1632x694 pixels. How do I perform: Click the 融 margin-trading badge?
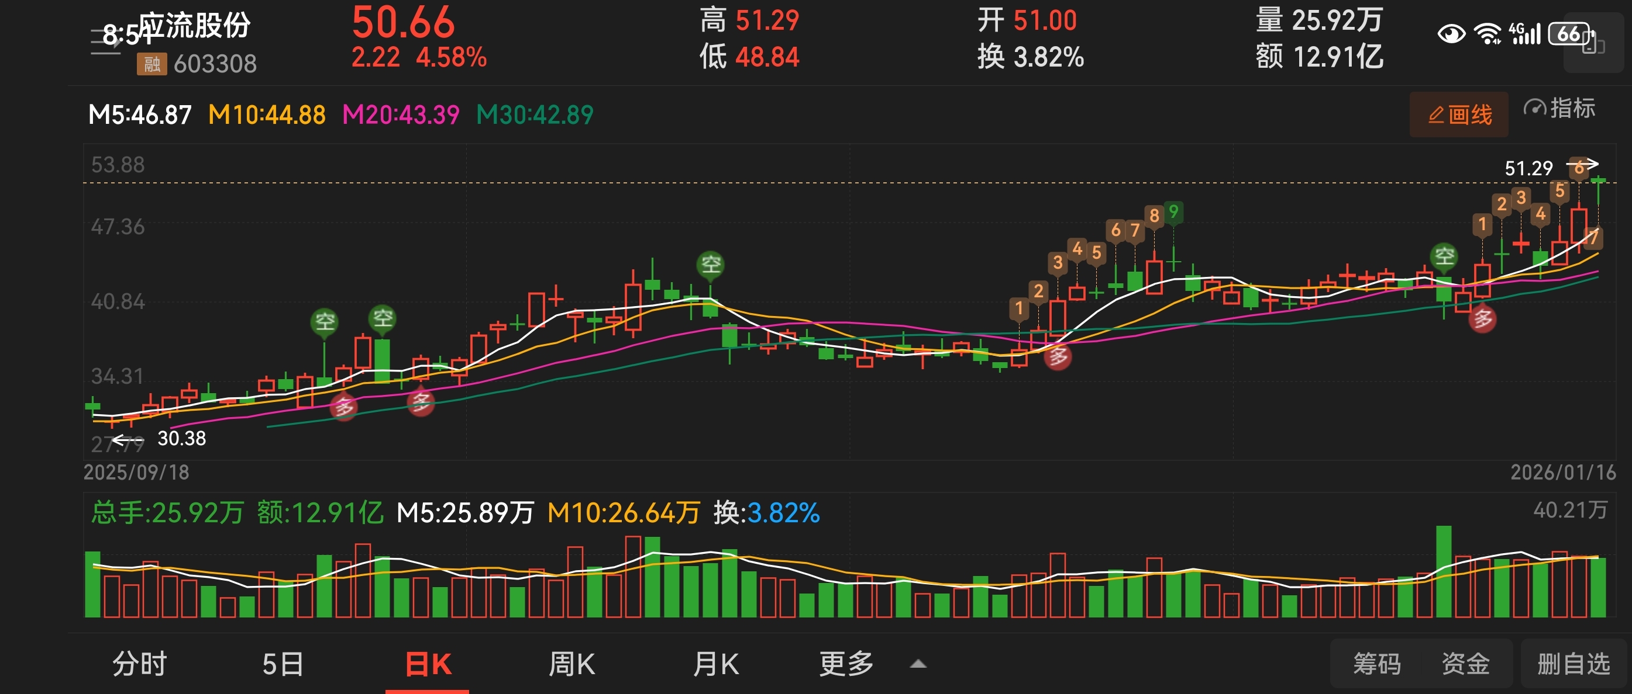pyautogui.click(x=152, y=64)
